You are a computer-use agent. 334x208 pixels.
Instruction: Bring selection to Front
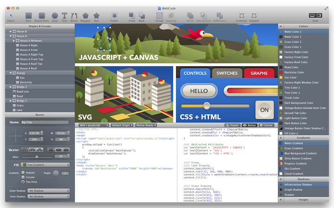point(132,16)
